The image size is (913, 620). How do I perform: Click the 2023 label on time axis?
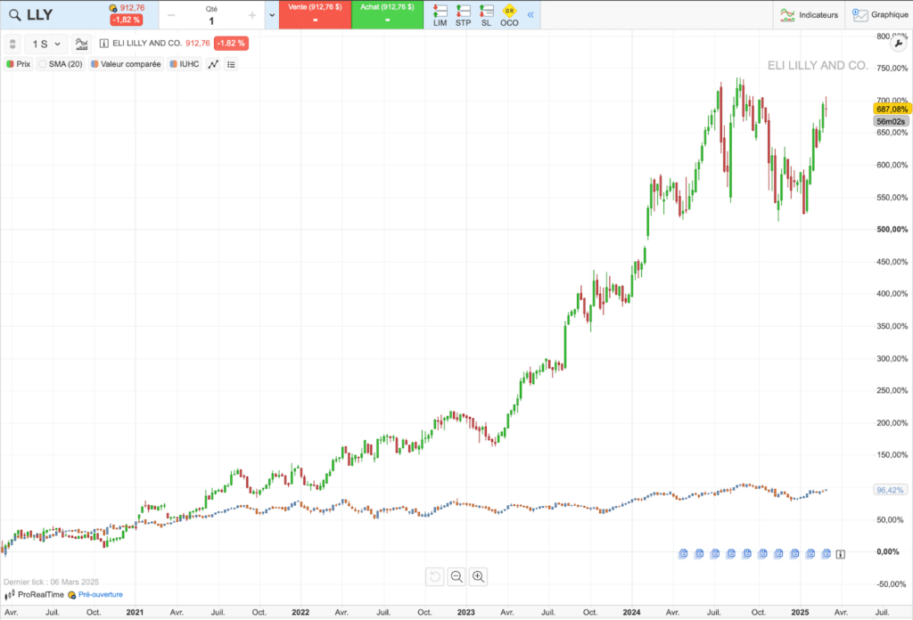(465, 612)
